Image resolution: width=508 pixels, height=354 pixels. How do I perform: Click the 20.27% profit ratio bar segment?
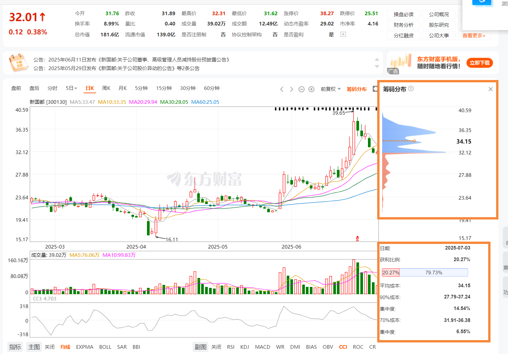(x=391, y=273)
